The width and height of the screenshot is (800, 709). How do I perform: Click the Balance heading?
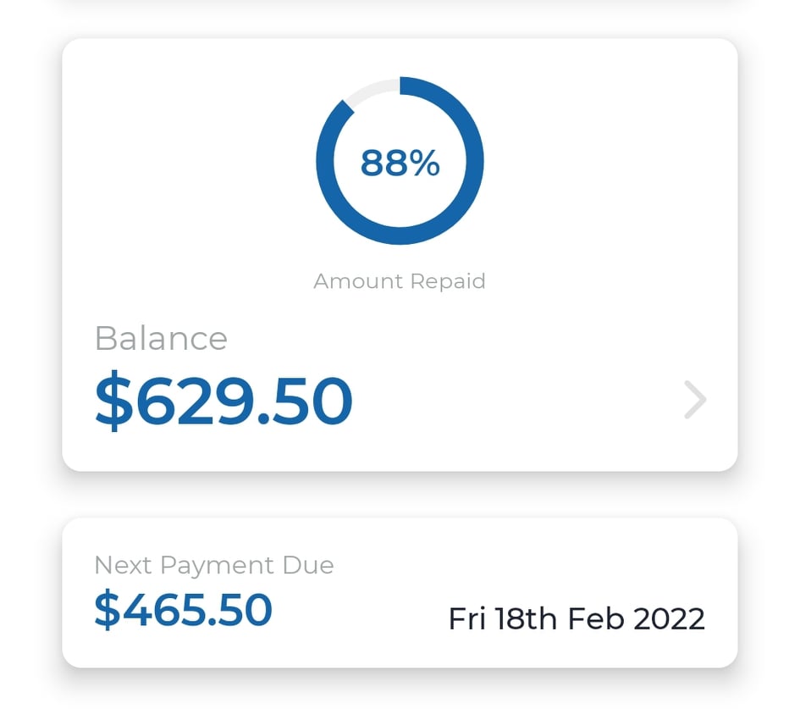tap(161, 338)
